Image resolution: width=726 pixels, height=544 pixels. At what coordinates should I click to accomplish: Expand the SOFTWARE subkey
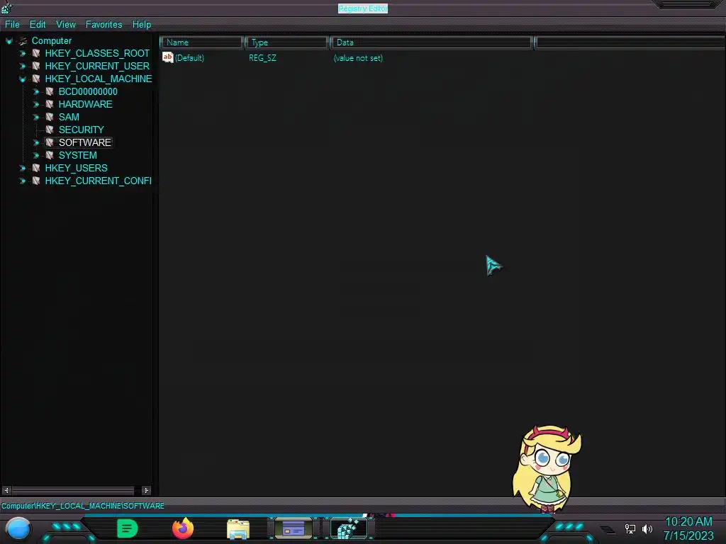[x=35, y=142]
